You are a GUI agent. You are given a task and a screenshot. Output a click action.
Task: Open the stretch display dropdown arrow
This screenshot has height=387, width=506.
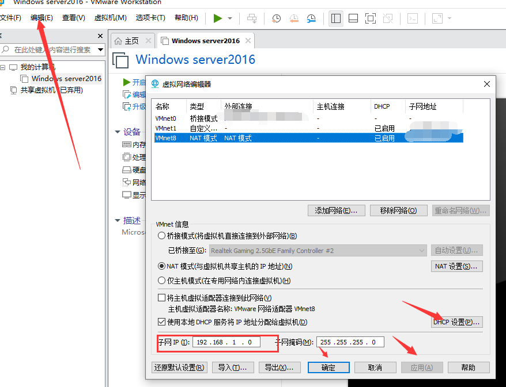click(450, 18)
